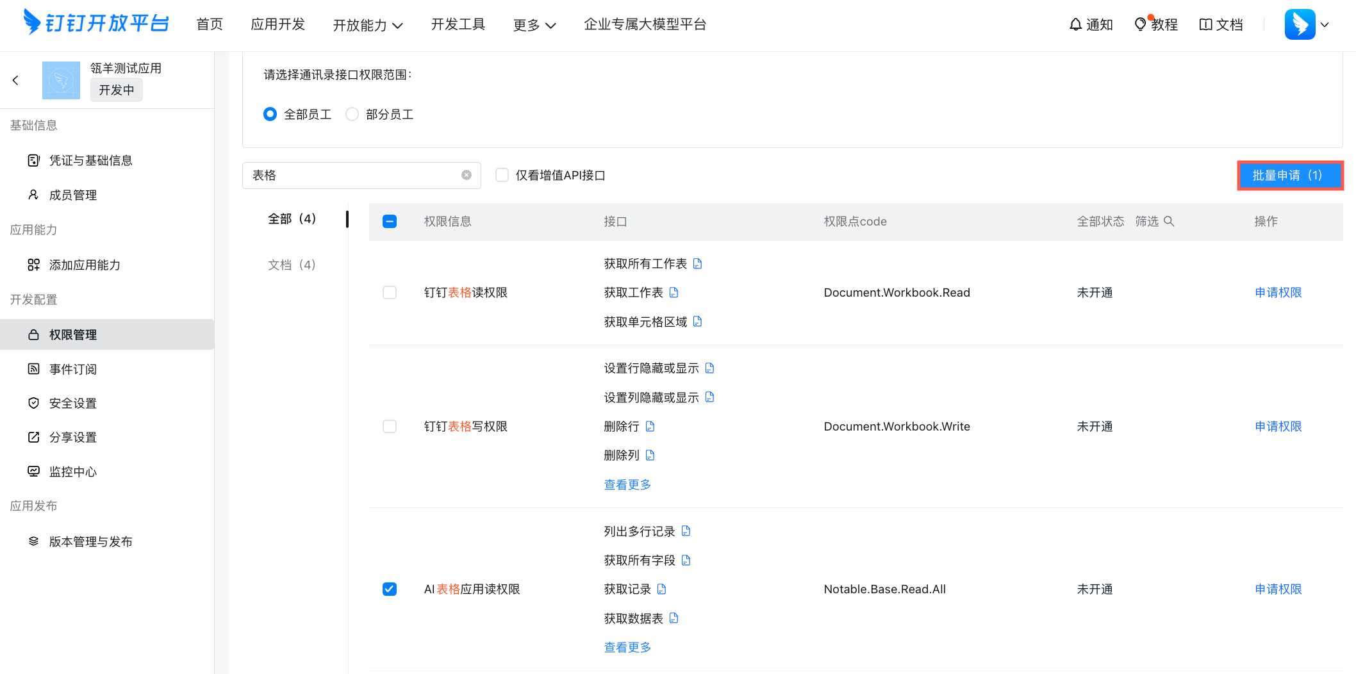Select the 文档 (4) category tab

292,265
